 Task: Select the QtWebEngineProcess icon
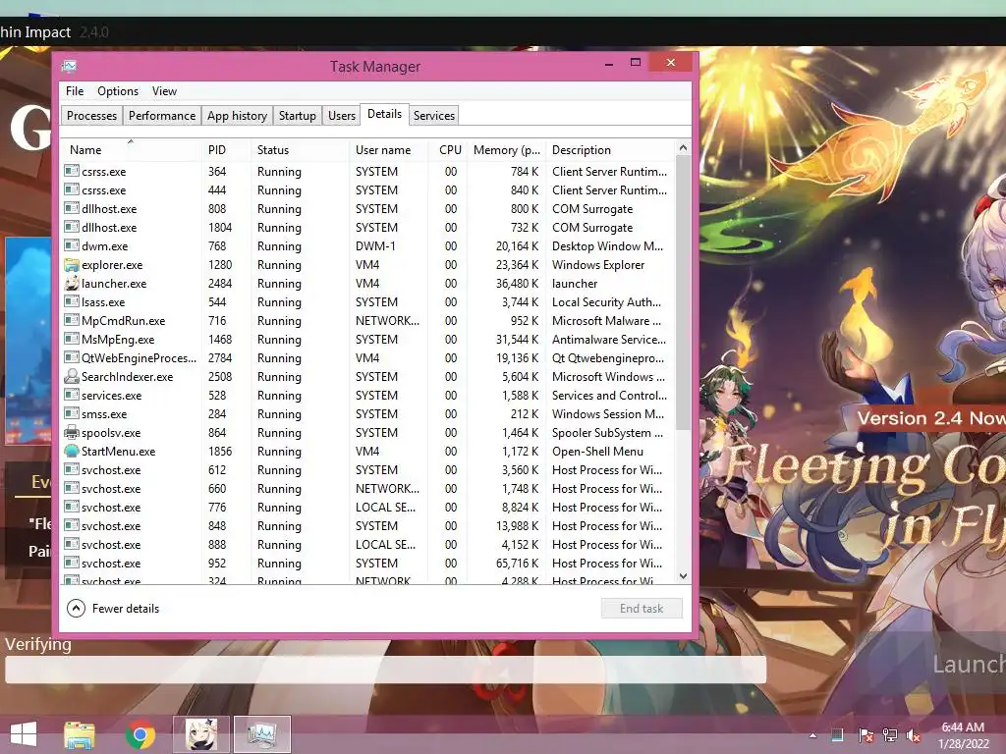point(71,357)
